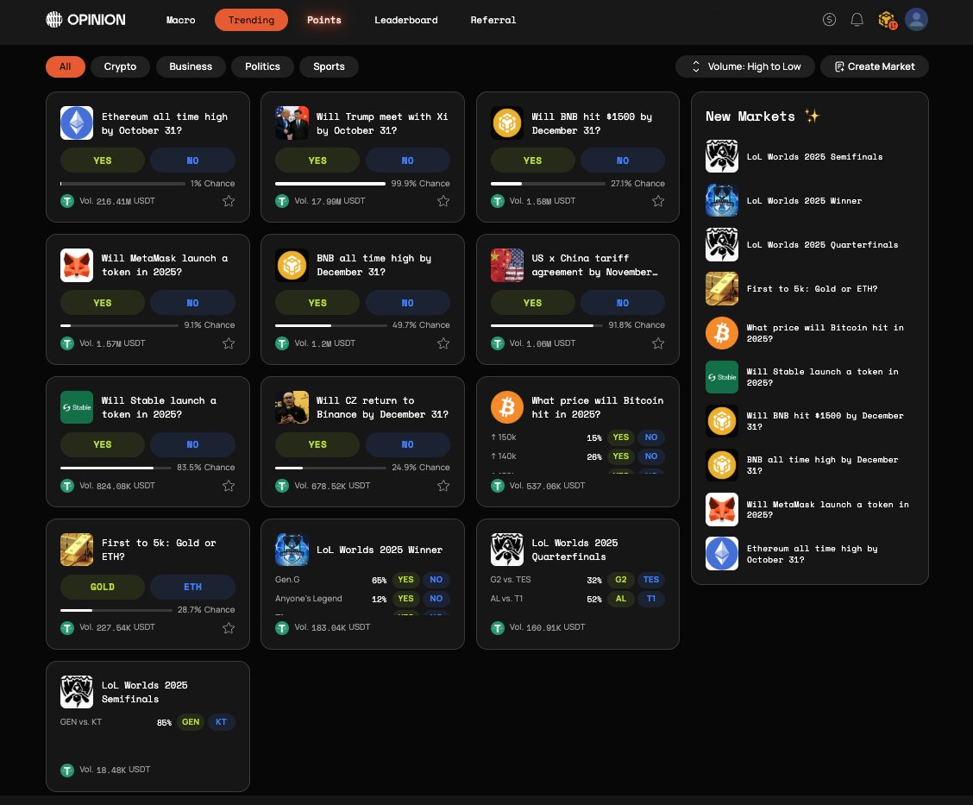Click BNB all time high 49.7% chance bar

(330, 325)
